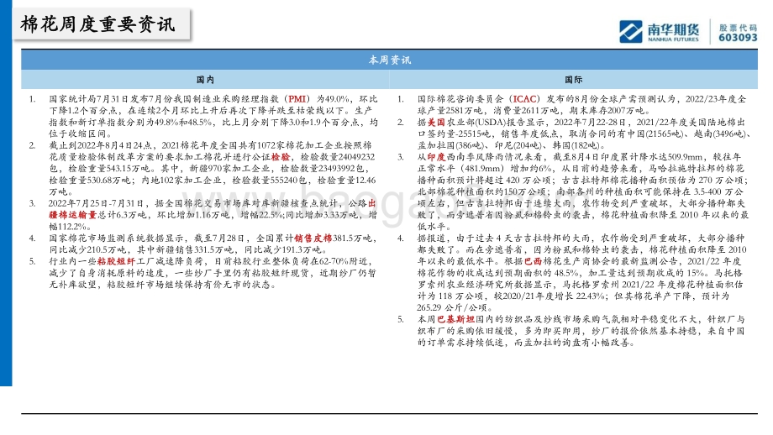
Task: Click the red 出疆棉运输量 phrase
Action: (x=212, y=209)
